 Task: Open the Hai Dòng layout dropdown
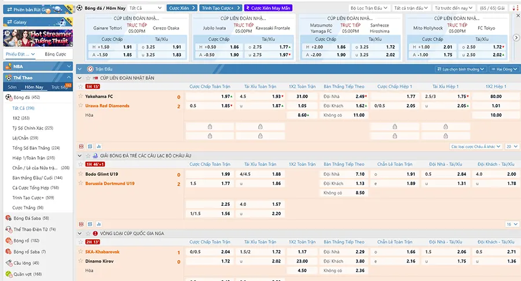[504, 69]
